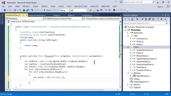
Task: Click the notifications flag icon in title bar
Action: click(116, 2)
